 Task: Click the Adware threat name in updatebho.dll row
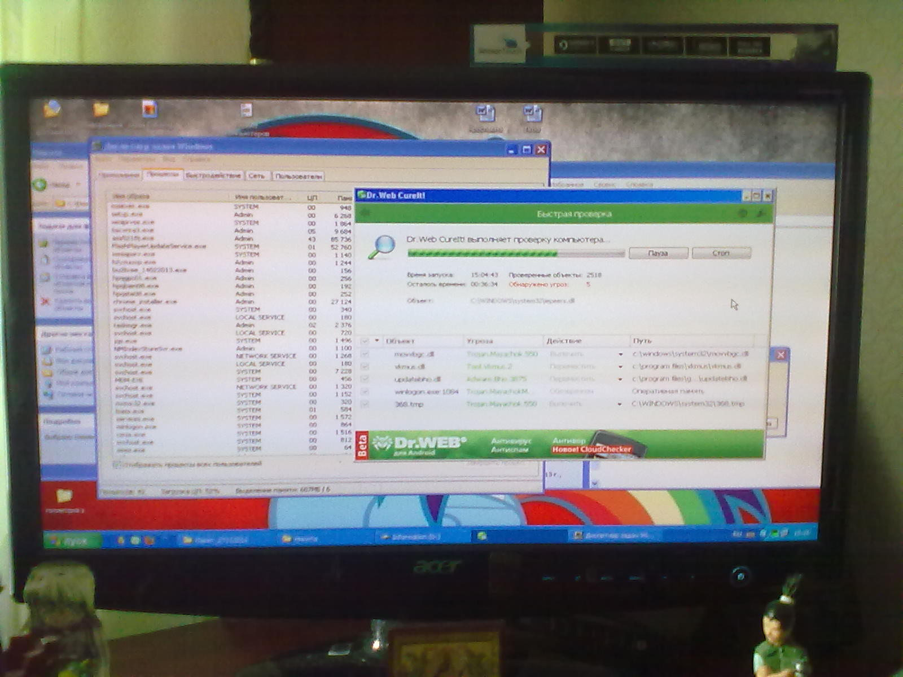tap(496, 379)
